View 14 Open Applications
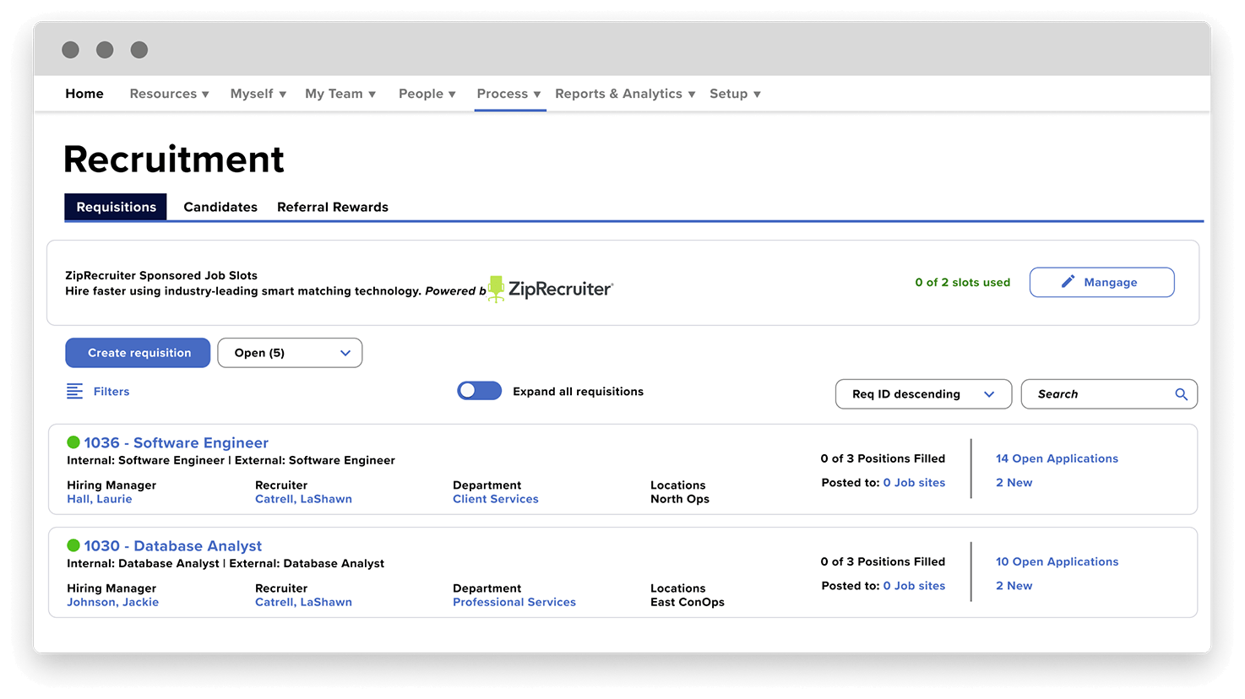 pos(1057,458)
